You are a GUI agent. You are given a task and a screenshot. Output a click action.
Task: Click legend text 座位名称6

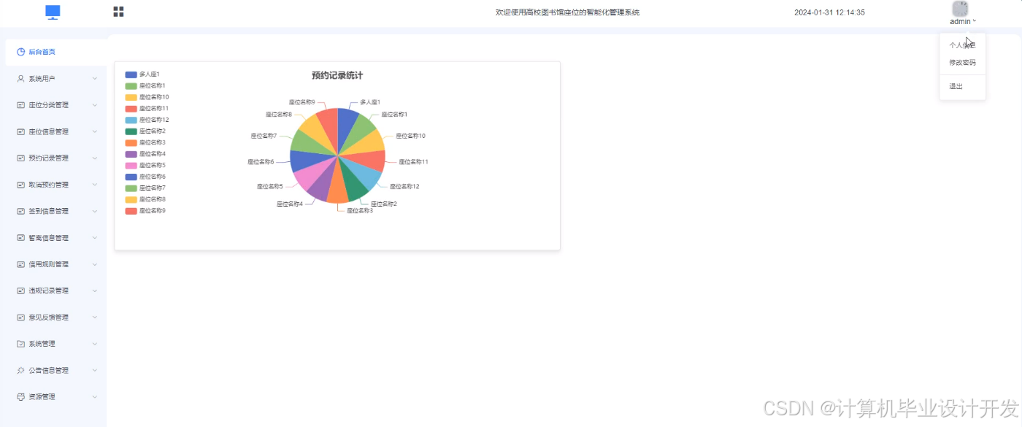153,177
